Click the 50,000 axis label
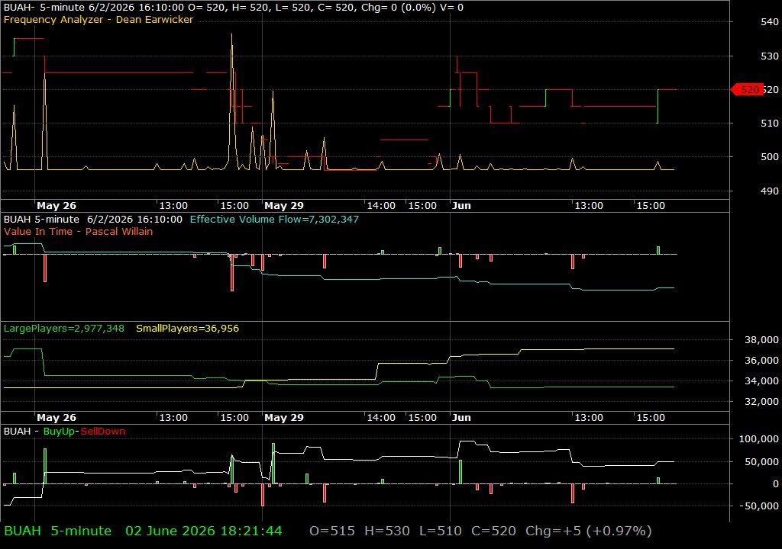This screenshot has height=549, width=782. click(x=761, y=462)
